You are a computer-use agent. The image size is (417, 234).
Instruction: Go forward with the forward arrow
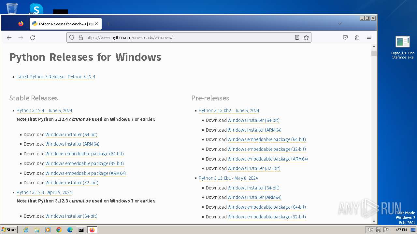21,38
